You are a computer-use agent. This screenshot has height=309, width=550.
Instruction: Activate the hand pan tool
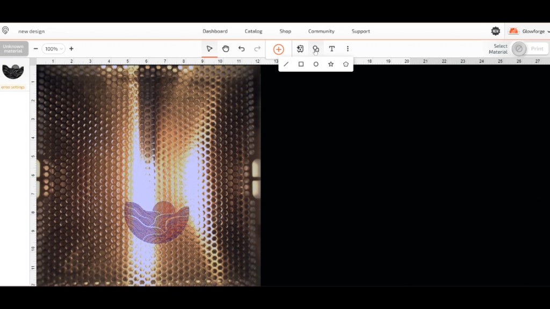pyautogui.click(x=226, y=49)
